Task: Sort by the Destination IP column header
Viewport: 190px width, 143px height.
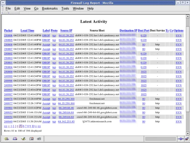Action: point(129,31)
